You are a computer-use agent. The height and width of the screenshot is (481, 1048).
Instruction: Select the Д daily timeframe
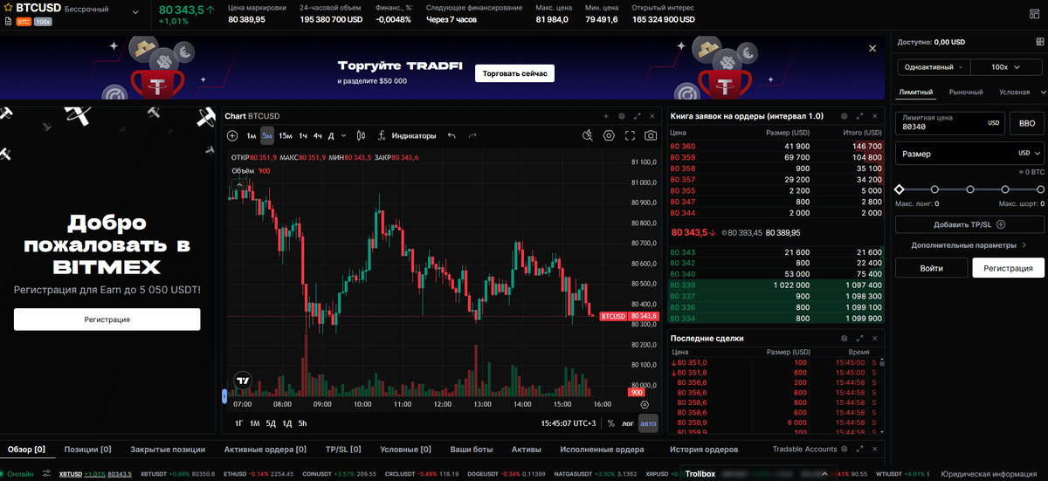(331, 135)
